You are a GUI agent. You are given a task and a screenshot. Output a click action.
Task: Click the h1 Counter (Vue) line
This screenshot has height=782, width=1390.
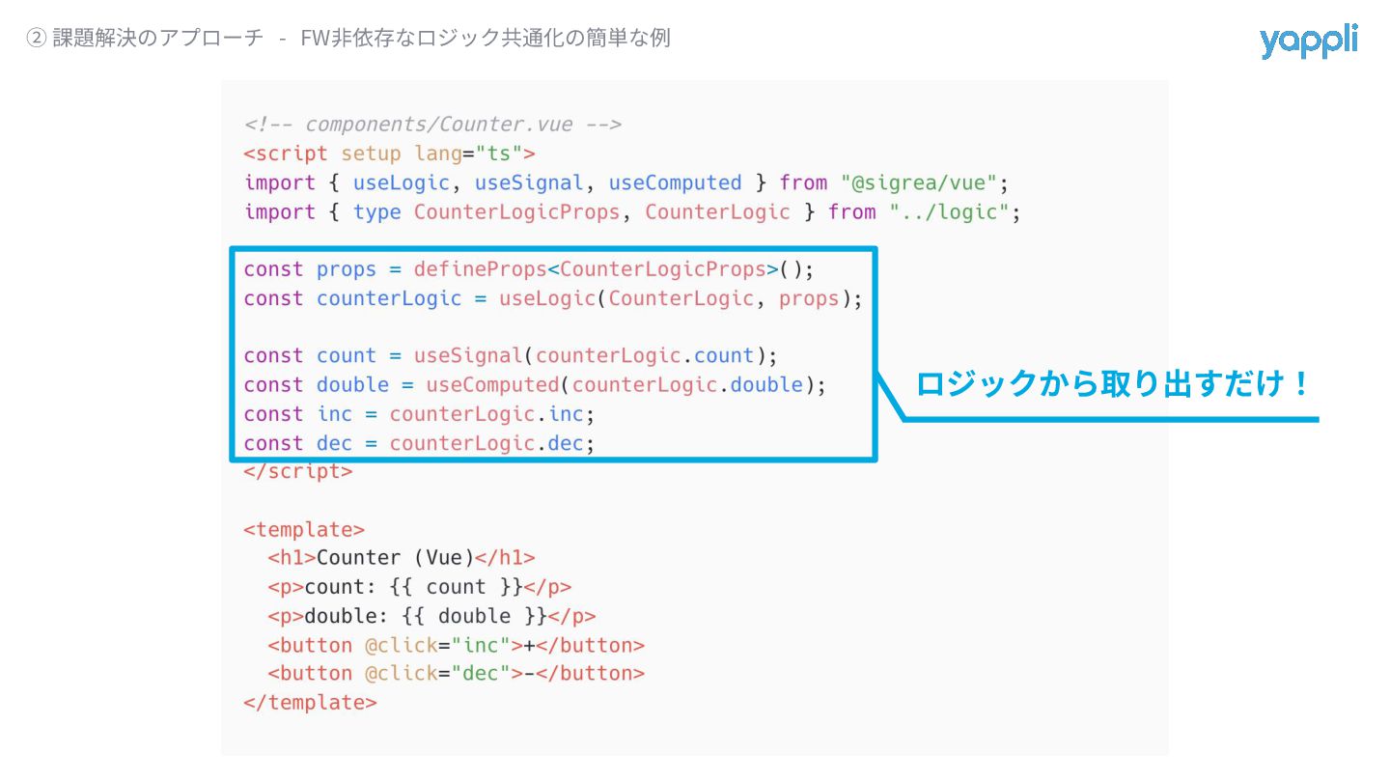[x=402, y=558]
